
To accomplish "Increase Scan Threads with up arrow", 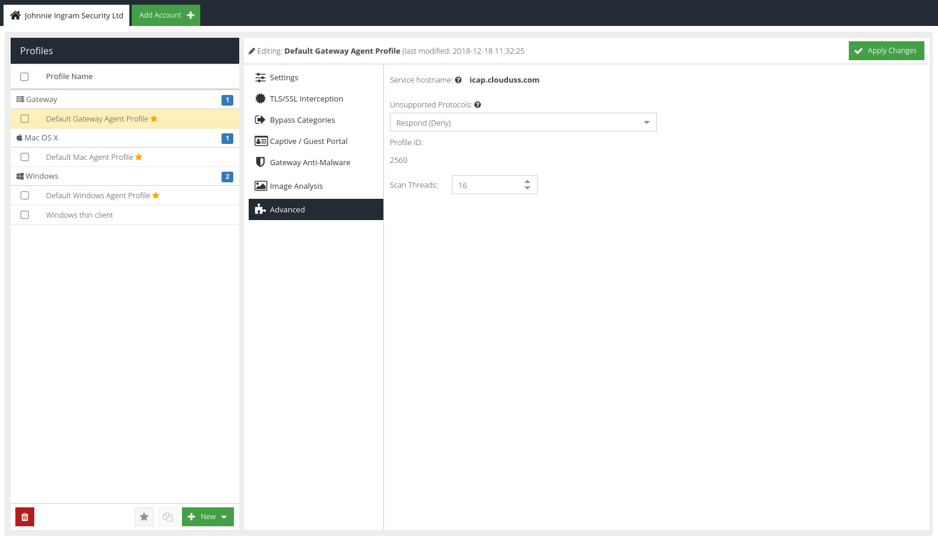I will (x=527, y=182).
